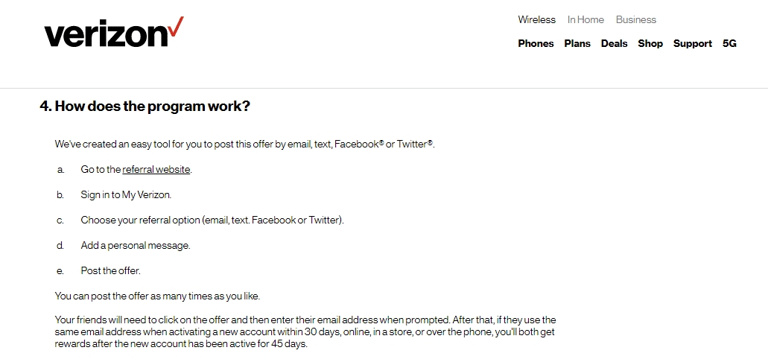Click the "Your friends will need to" paragraph

tap(305, 332)
